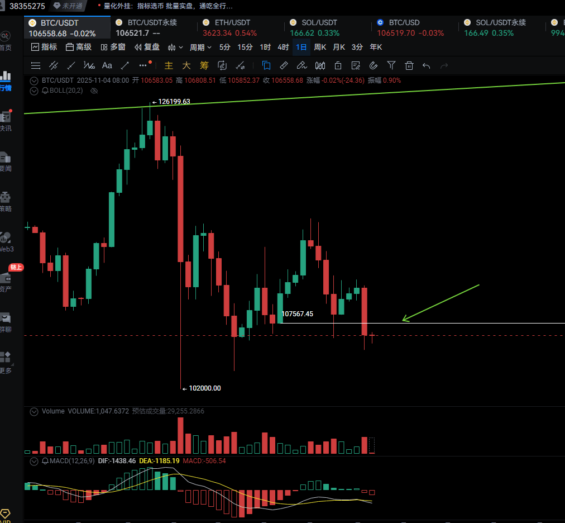The width and height of the screenshot is (565, 523).
Task: Click the trash delete-drawings icon
Action: click(409, 65)
